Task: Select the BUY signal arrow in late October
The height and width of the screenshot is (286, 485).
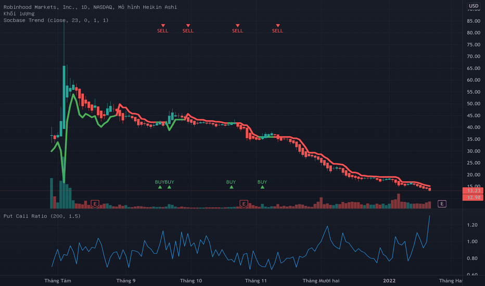Action: (231, 184)
